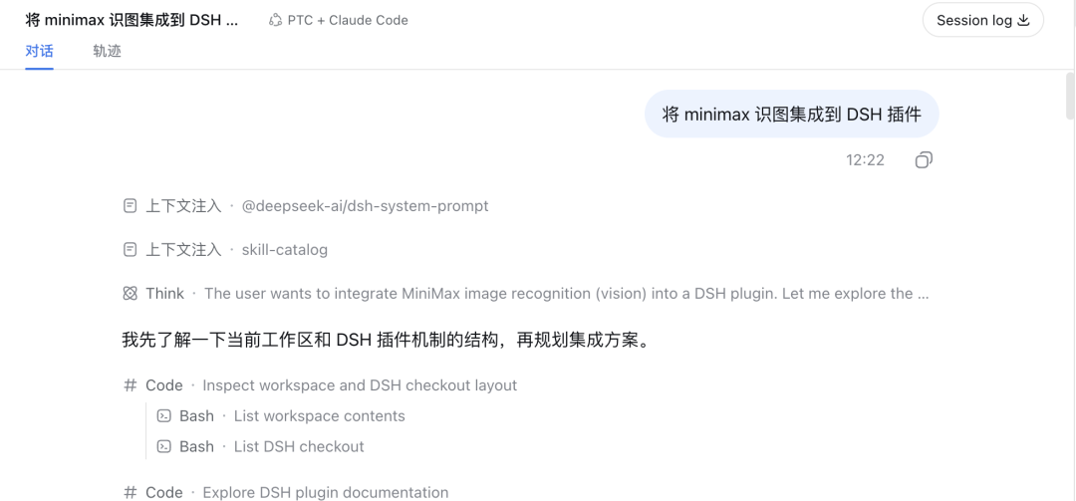Viewport: 1076px width, 501px height.
Task: Switch to the 轨迹 tab
Action: (107, 52)
